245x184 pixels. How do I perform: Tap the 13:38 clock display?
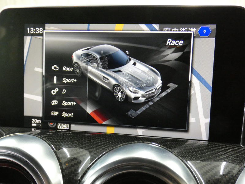pyautogui.click(x=35, y=30)
